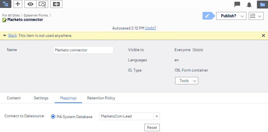
Task: Open the notifications bell
Action: coord(249,5)
